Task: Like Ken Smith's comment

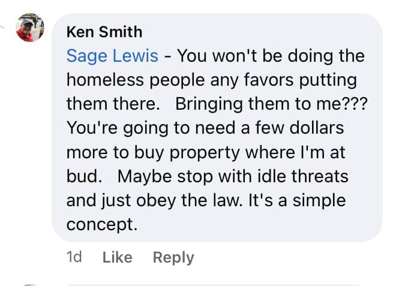Action: pos(118,257)
